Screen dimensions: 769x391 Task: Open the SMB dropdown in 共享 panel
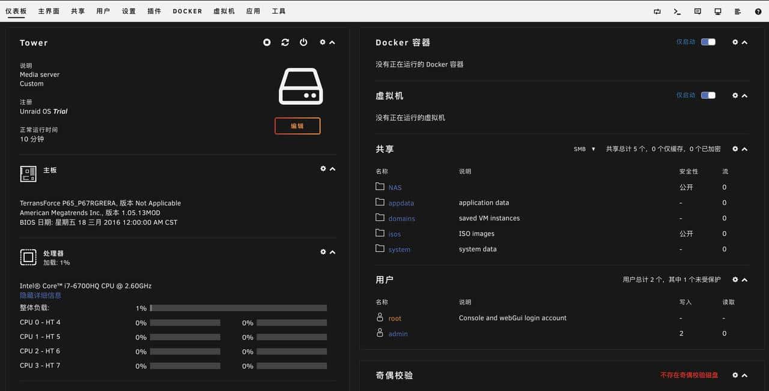coord(583,149)
